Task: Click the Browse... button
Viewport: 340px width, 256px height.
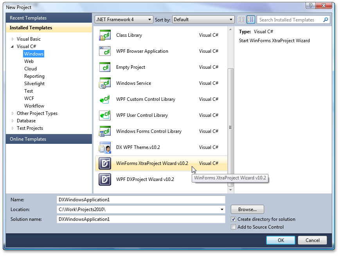Action: 247,209
